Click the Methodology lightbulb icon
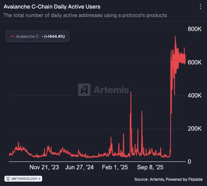The height and width of the screenshot is (186, 207). click(8, 178)
